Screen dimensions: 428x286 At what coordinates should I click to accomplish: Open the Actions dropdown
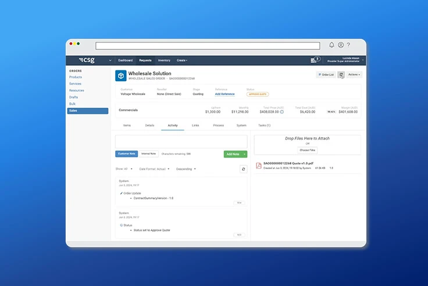click(x=354, y=74)
